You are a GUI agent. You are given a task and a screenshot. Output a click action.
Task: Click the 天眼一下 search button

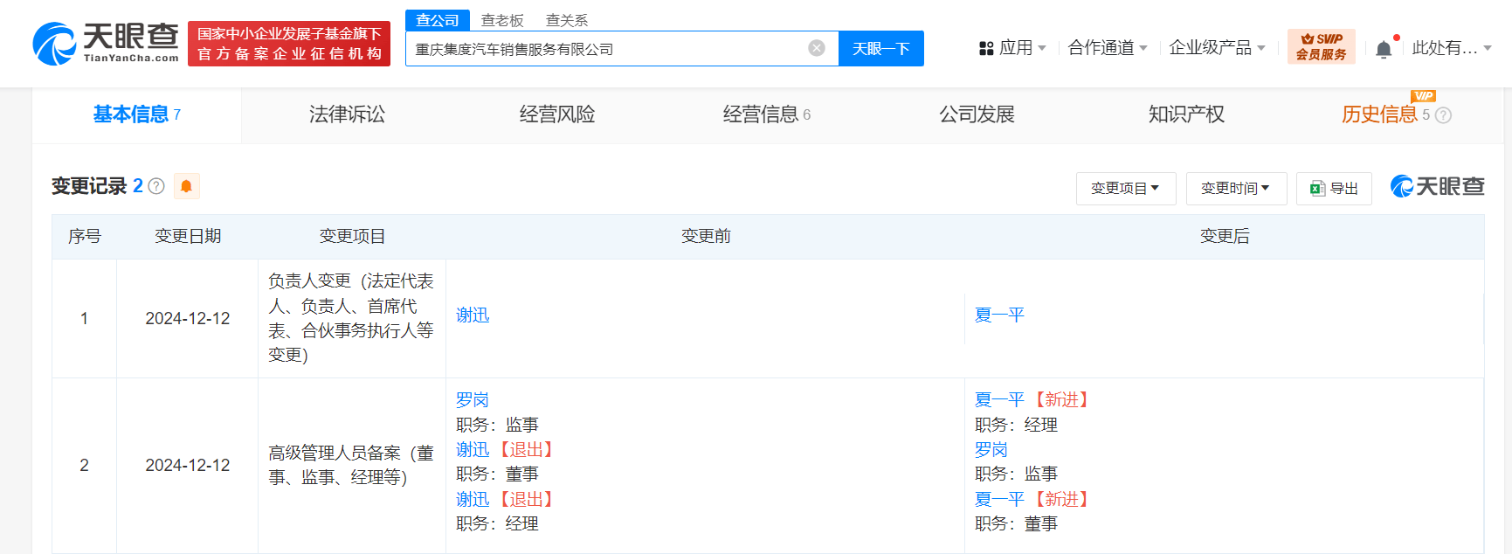tap(880, 49)
